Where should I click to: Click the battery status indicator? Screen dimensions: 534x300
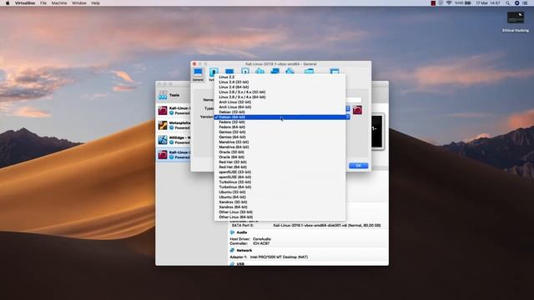tap(468, 3)
